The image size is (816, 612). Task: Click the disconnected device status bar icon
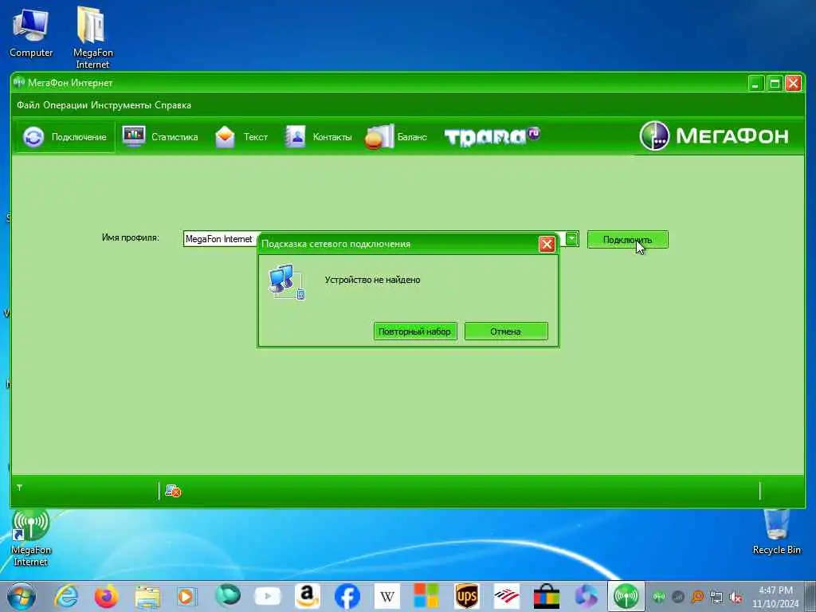(173, 491)
